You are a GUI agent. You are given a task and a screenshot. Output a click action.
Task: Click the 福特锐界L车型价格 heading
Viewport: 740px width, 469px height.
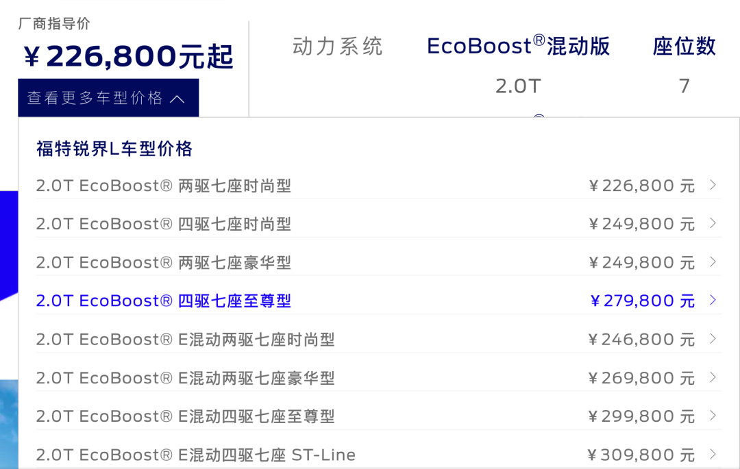point(114,149)
